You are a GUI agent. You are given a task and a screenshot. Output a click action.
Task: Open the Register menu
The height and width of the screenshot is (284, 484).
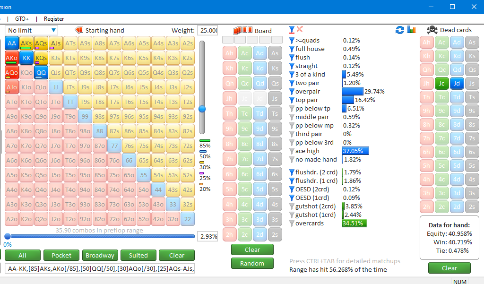coord(54,19)
